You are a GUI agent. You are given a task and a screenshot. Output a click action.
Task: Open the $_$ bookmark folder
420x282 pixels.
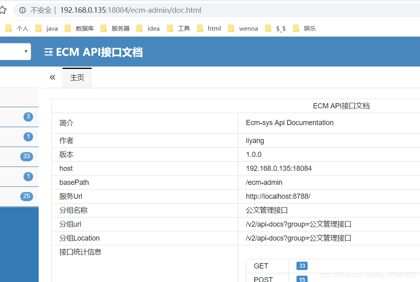pyautogui.click(x=275, y=28)
